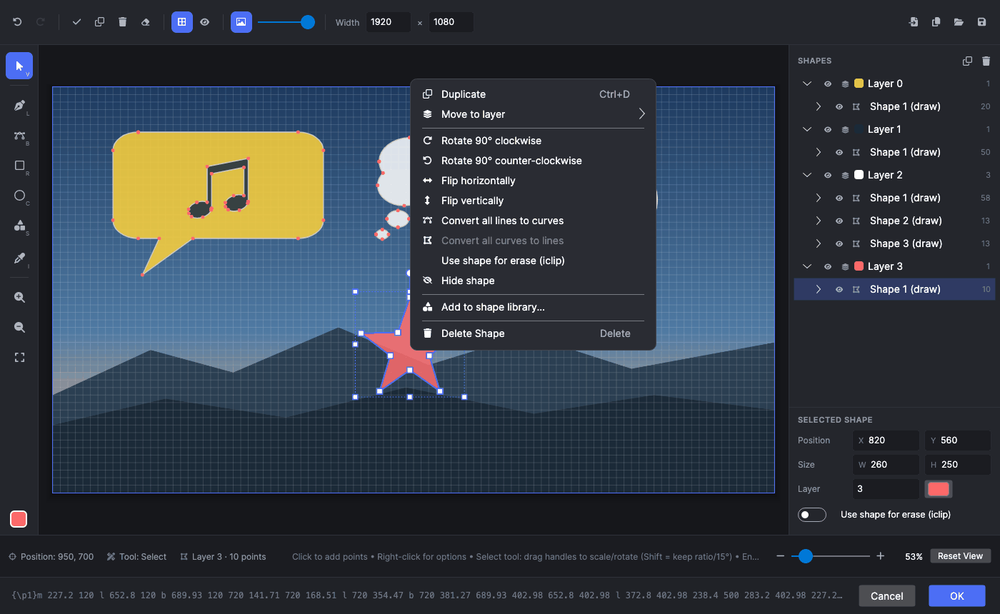Click the zoom minus button in status bar
Viewport: 1000px width, 614px height.
tap(780, 556)
